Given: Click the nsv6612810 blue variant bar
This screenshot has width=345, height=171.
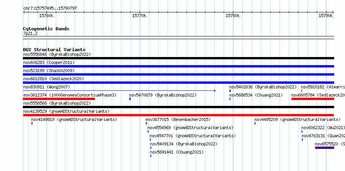Looking at the screenshot, I should (178, 83).
